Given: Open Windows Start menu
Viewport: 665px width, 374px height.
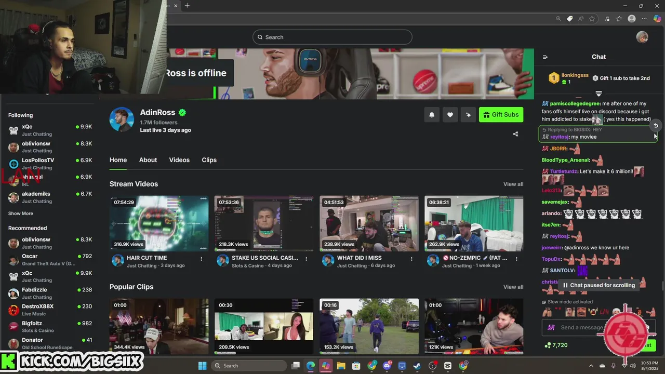Looking at the screenshot, I should coord(202,366).
